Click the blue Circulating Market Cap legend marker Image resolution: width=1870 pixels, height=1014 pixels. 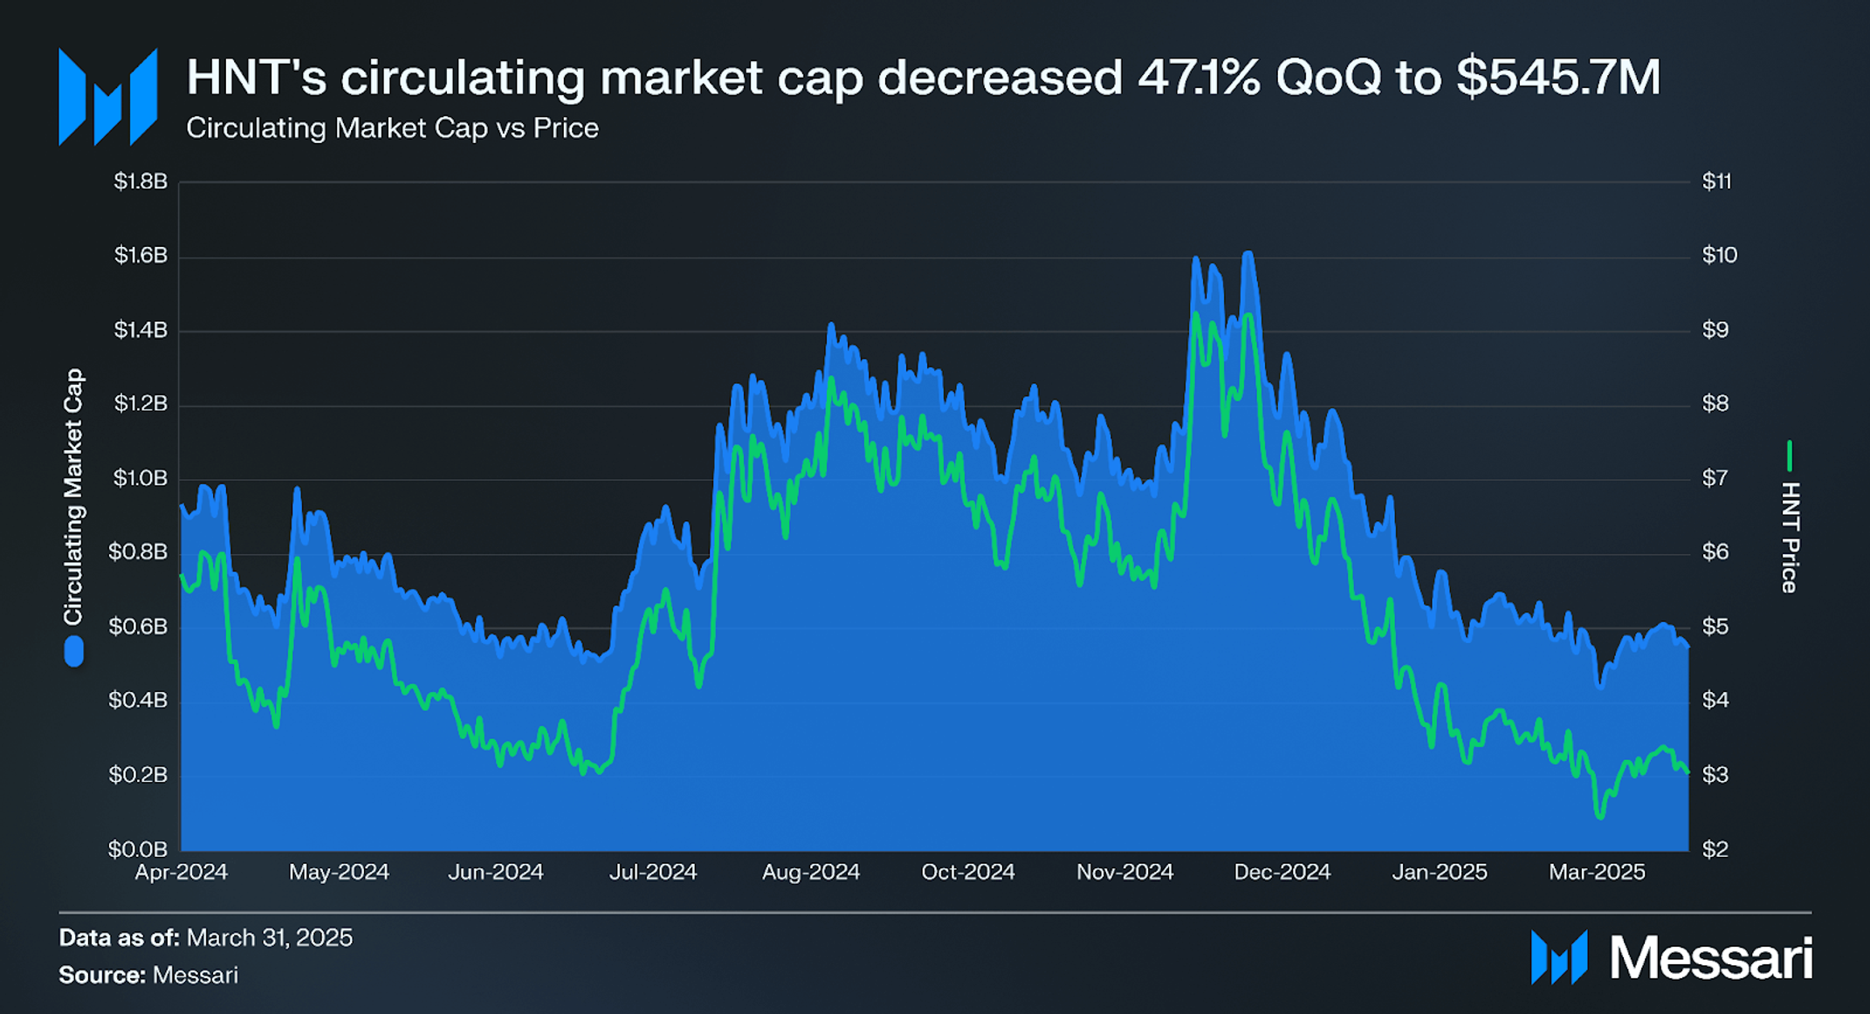[74, 652]
